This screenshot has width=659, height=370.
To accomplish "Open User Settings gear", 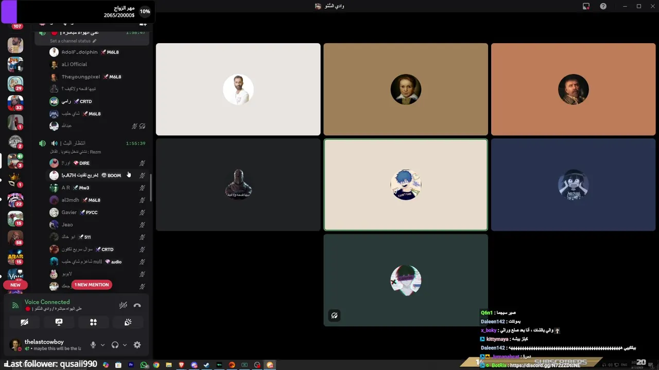I will point(137,345).
